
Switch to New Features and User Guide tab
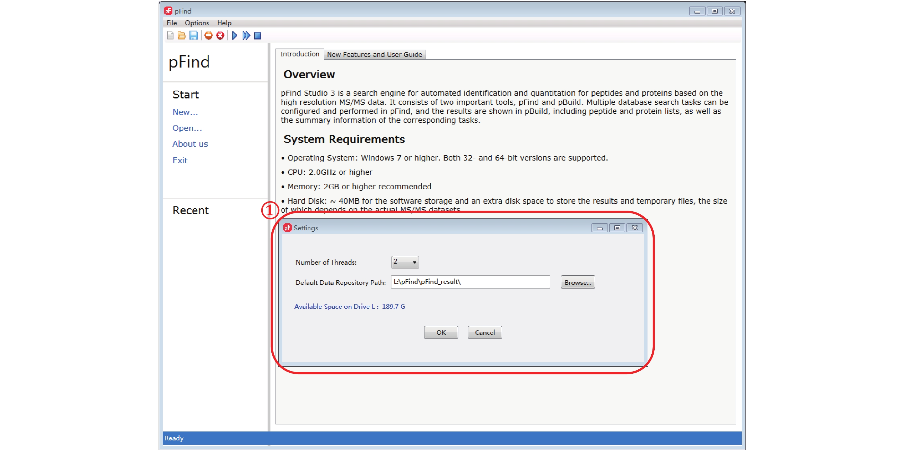pos(374,55)
